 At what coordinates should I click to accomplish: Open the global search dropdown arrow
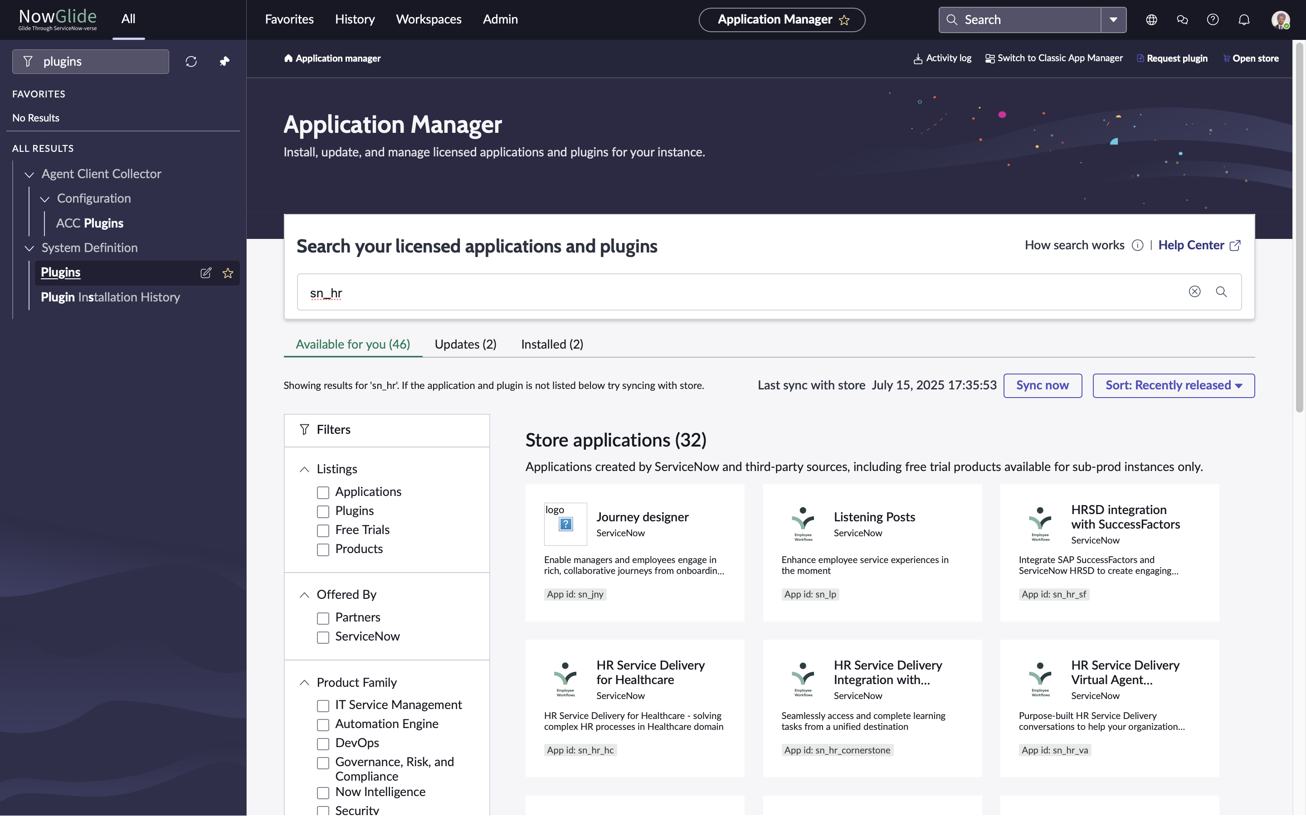pos(1113,20)
